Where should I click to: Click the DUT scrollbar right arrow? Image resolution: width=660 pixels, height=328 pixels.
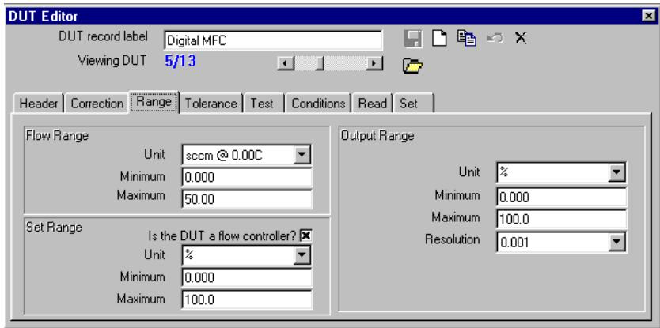[x=374, y=64]
